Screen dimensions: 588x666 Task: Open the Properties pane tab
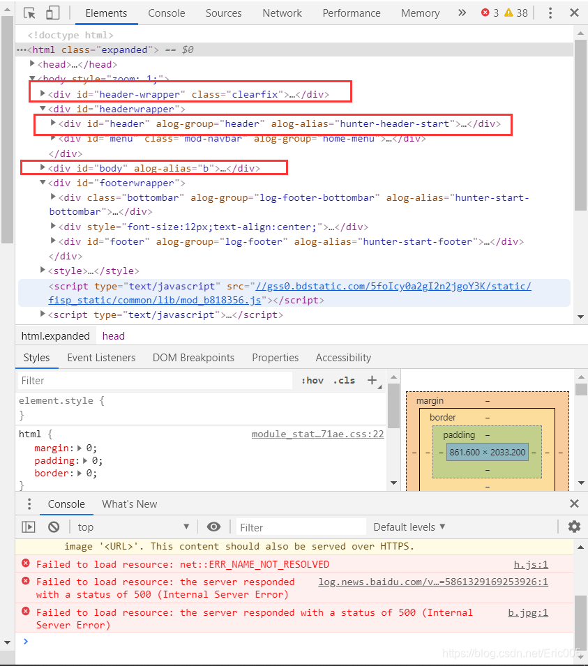276,358
